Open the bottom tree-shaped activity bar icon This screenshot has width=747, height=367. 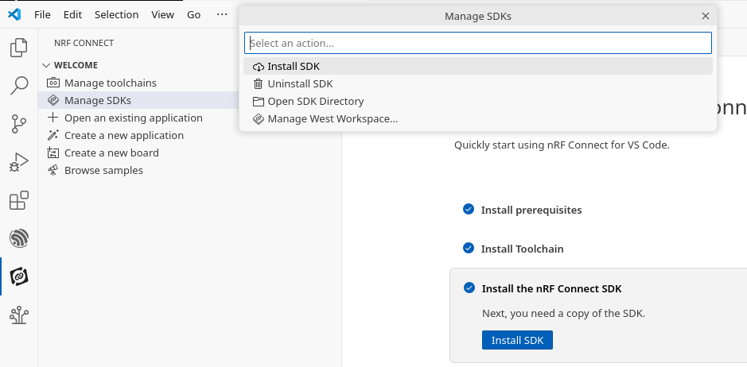pyautogui.click(x=18, y=315)
